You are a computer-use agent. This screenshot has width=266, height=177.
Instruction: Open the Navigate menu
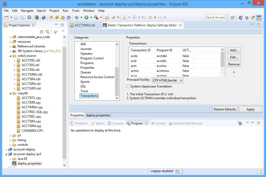(x=27, y=11)
